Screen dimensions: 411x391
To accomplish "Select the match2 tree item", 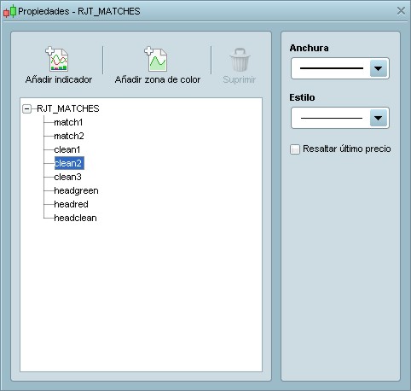I will pos(69,136).
